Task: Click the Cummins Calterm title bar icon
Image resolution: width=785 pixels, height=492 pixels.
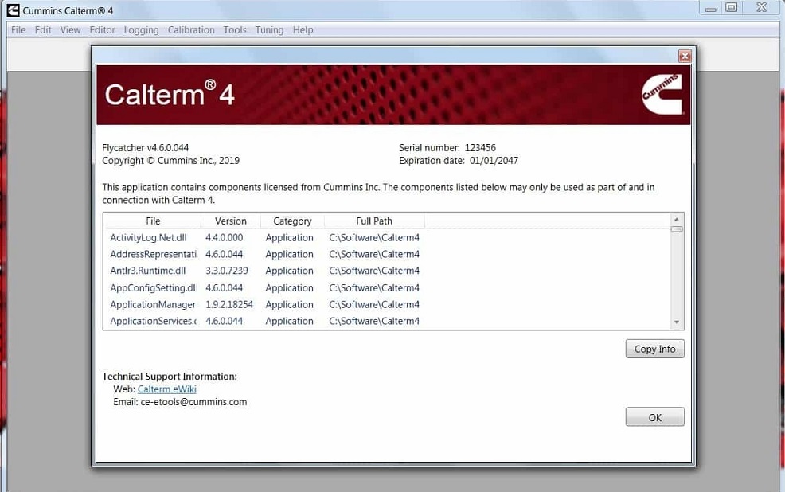Action: [14, 10]
